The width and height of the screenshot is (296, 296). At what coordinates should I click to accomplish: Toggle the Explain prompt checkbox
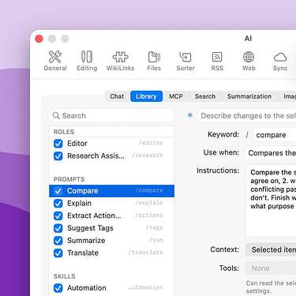pos(58,204)
